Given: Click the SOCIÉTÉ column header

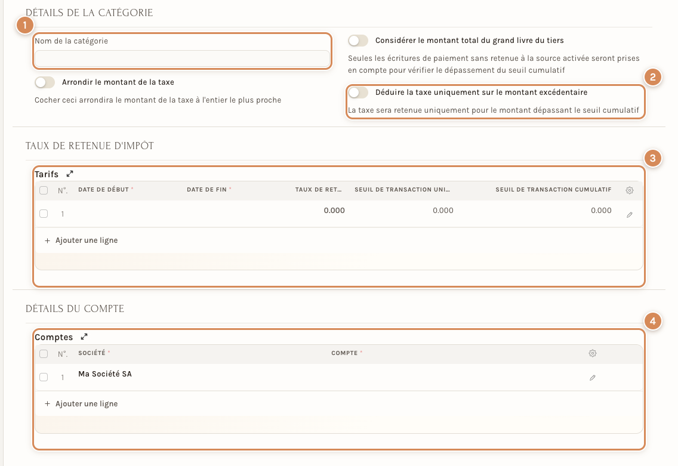Looking at the screenshot, I should pos(94,353).
